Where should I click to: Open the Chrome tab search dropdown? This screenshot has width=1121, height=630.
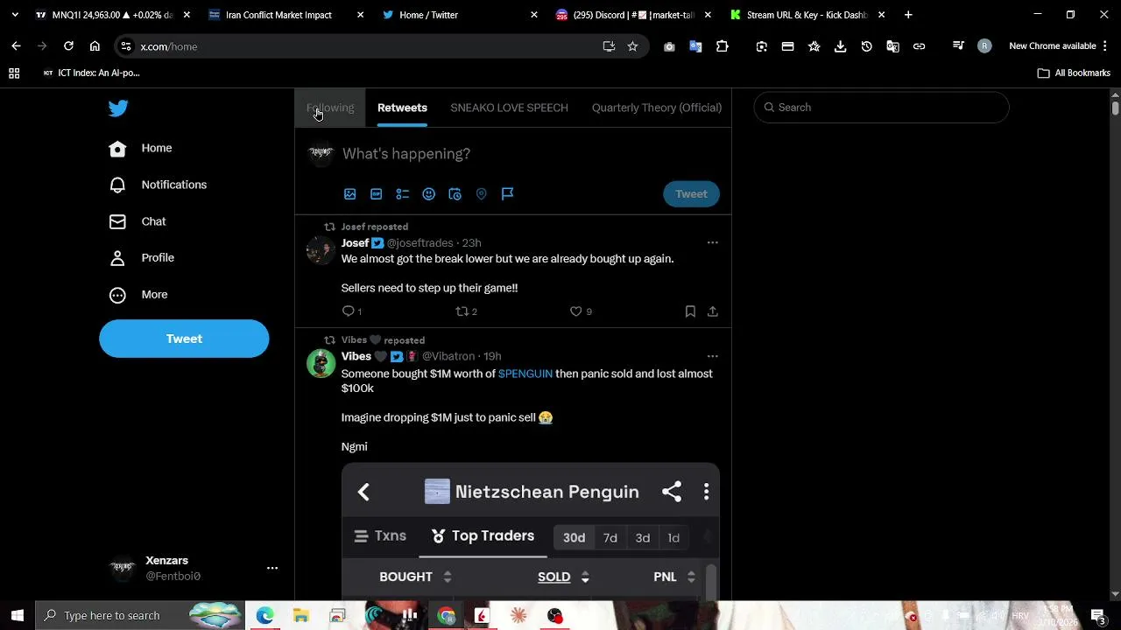[15, 15]
